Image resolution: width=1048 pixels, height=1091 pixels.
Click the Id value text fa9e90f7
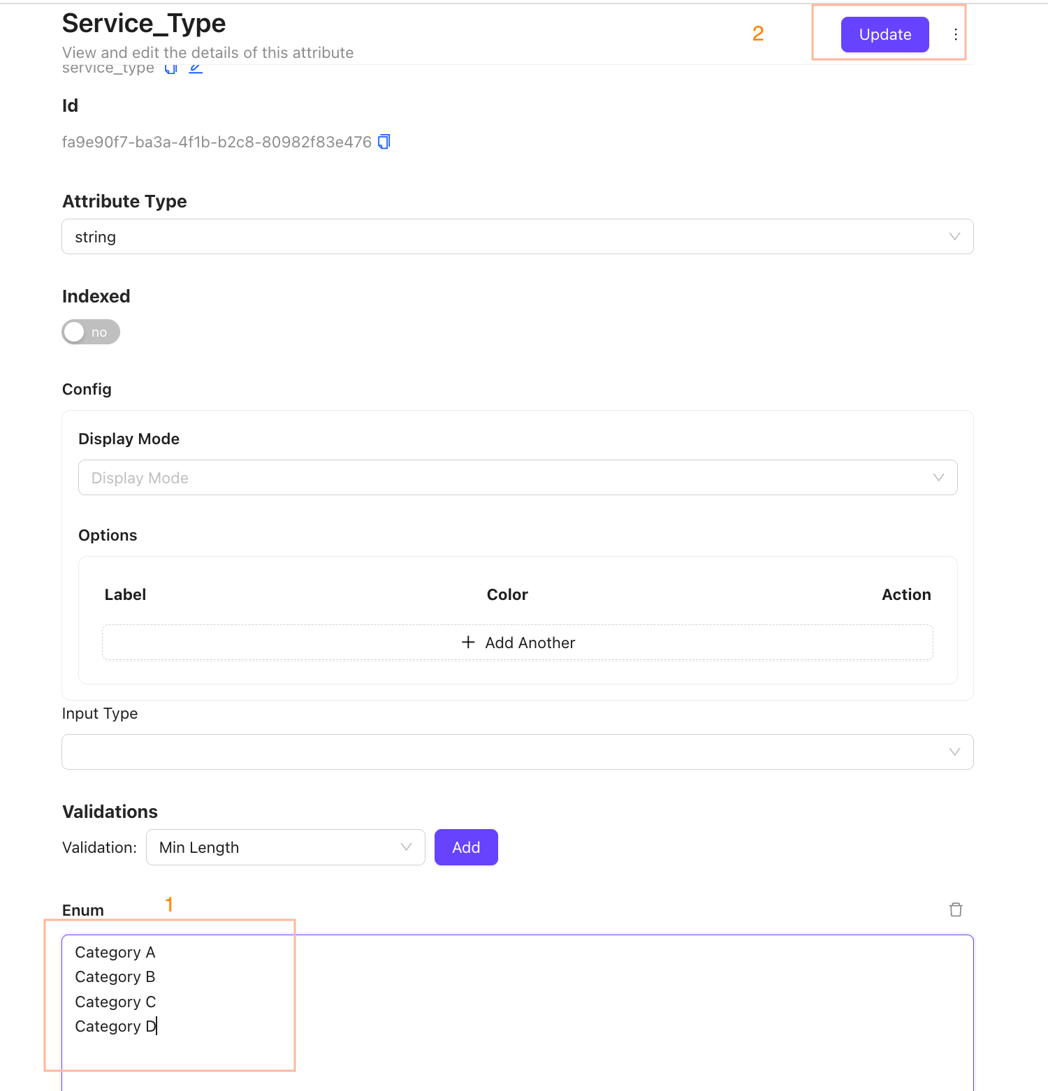[217, 142]
